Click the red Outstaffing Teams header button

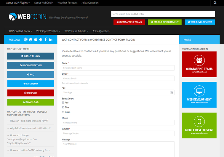pos(129,22)
